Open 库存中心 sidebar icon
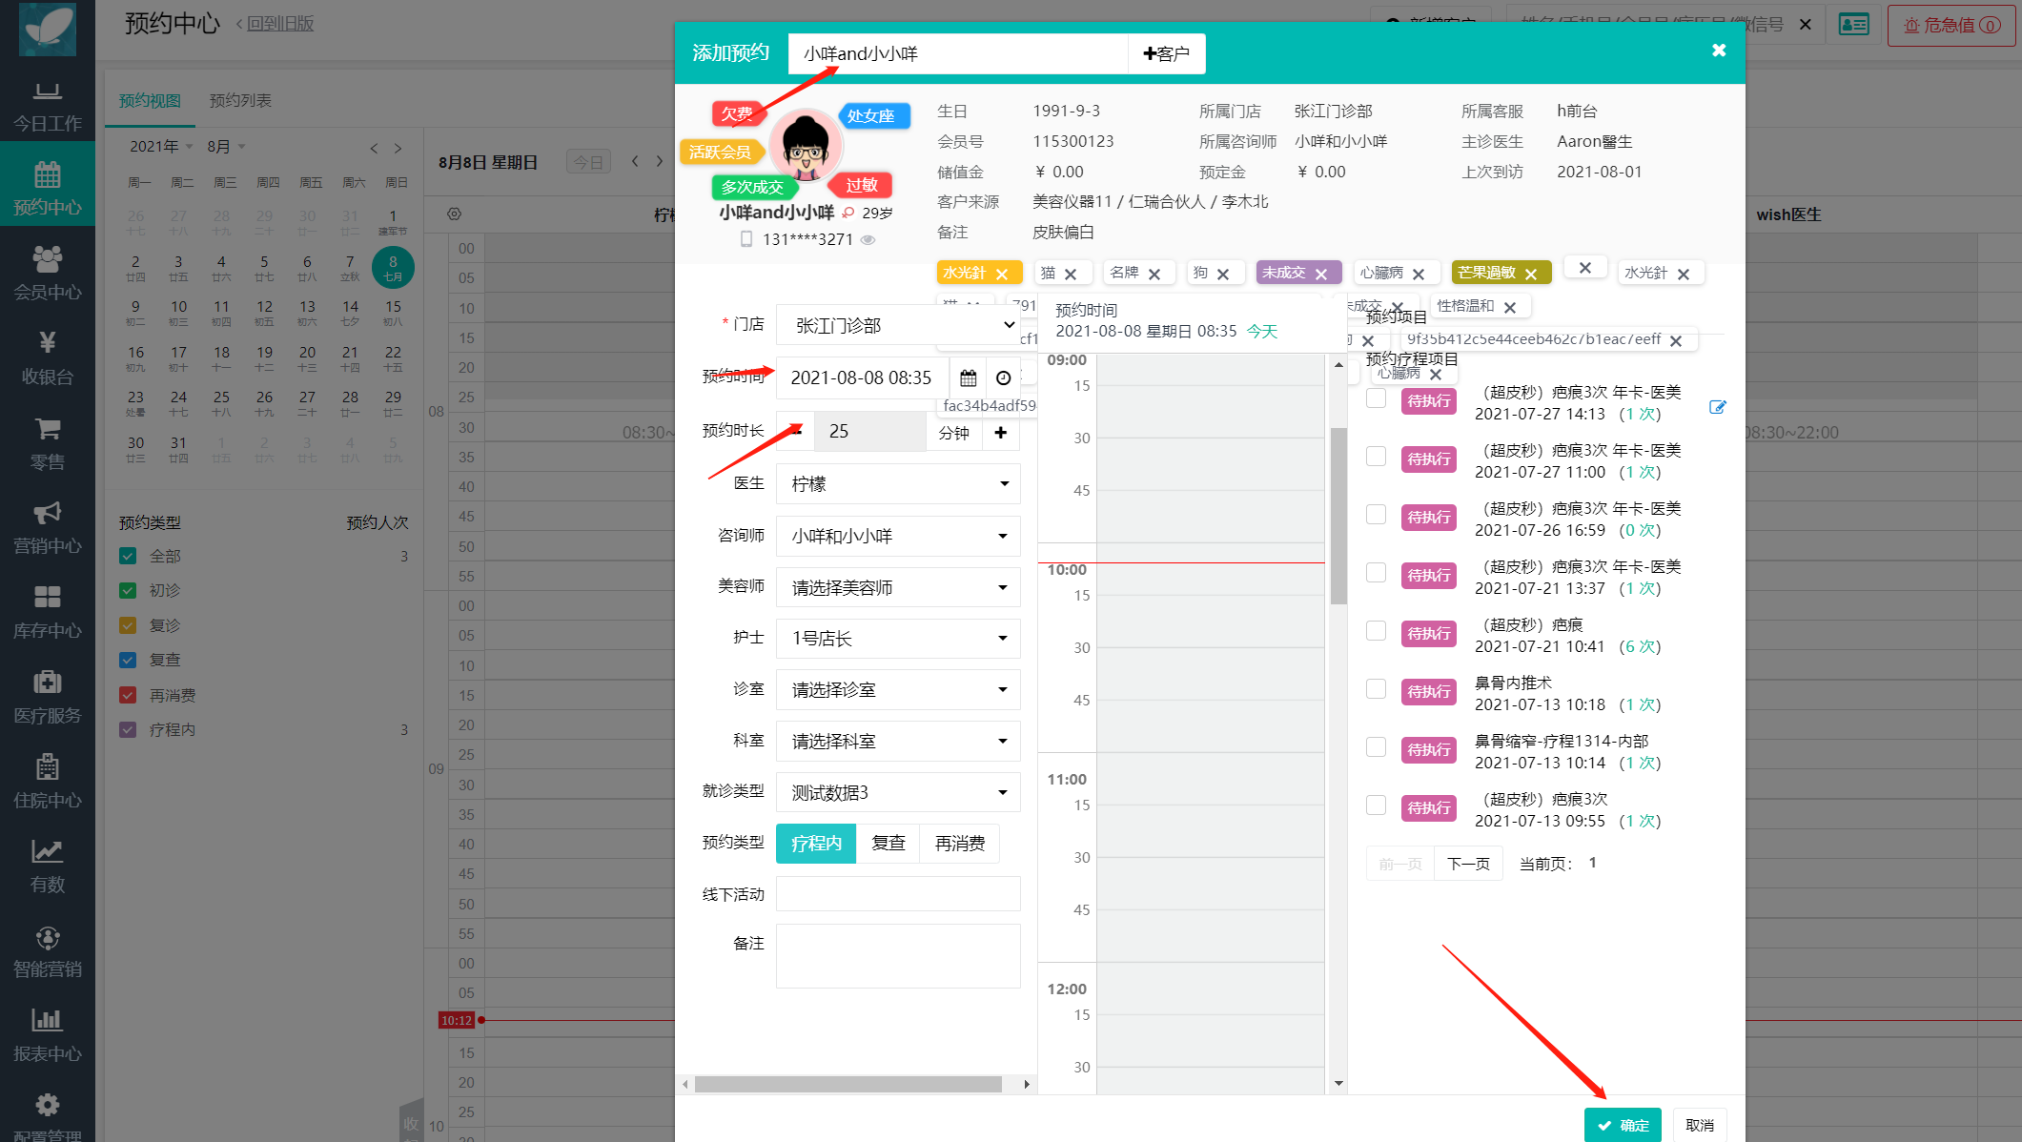This screenshot has width=2022, height=1142. pos(47,597)
